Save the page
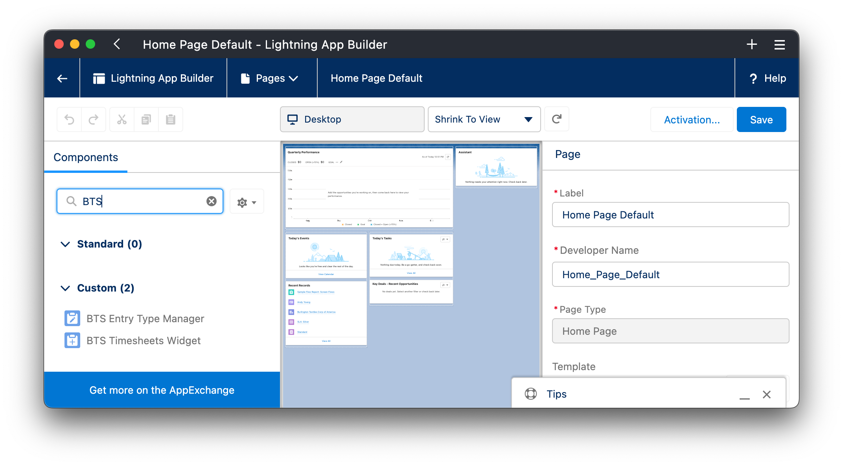The width and height of the screenshot is (843, 466). [x=761, y=119]
